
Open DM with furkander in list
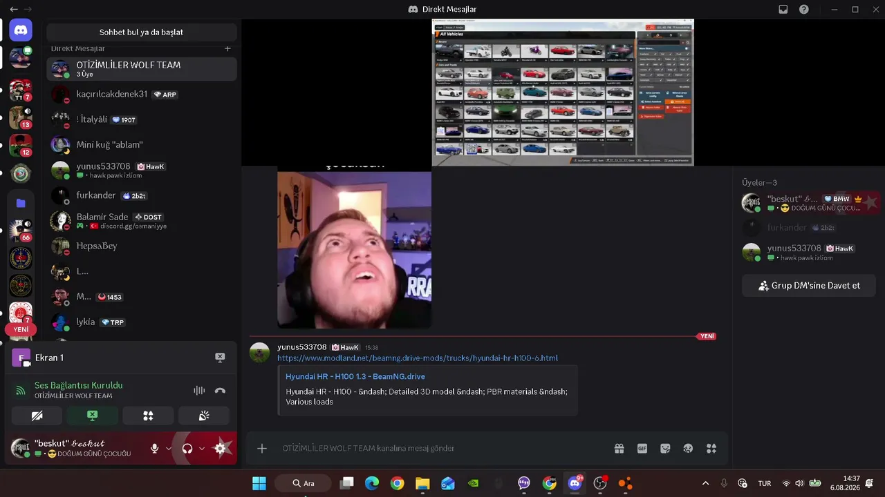pos(142,195)
